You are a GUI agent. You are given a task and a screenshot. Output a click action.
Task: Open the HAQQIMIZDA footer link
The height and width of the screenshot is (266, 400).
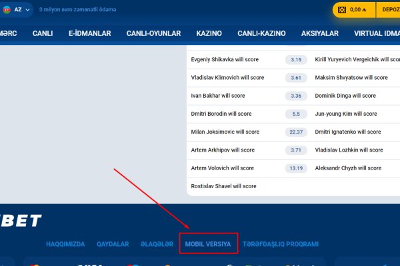[65, 244]
